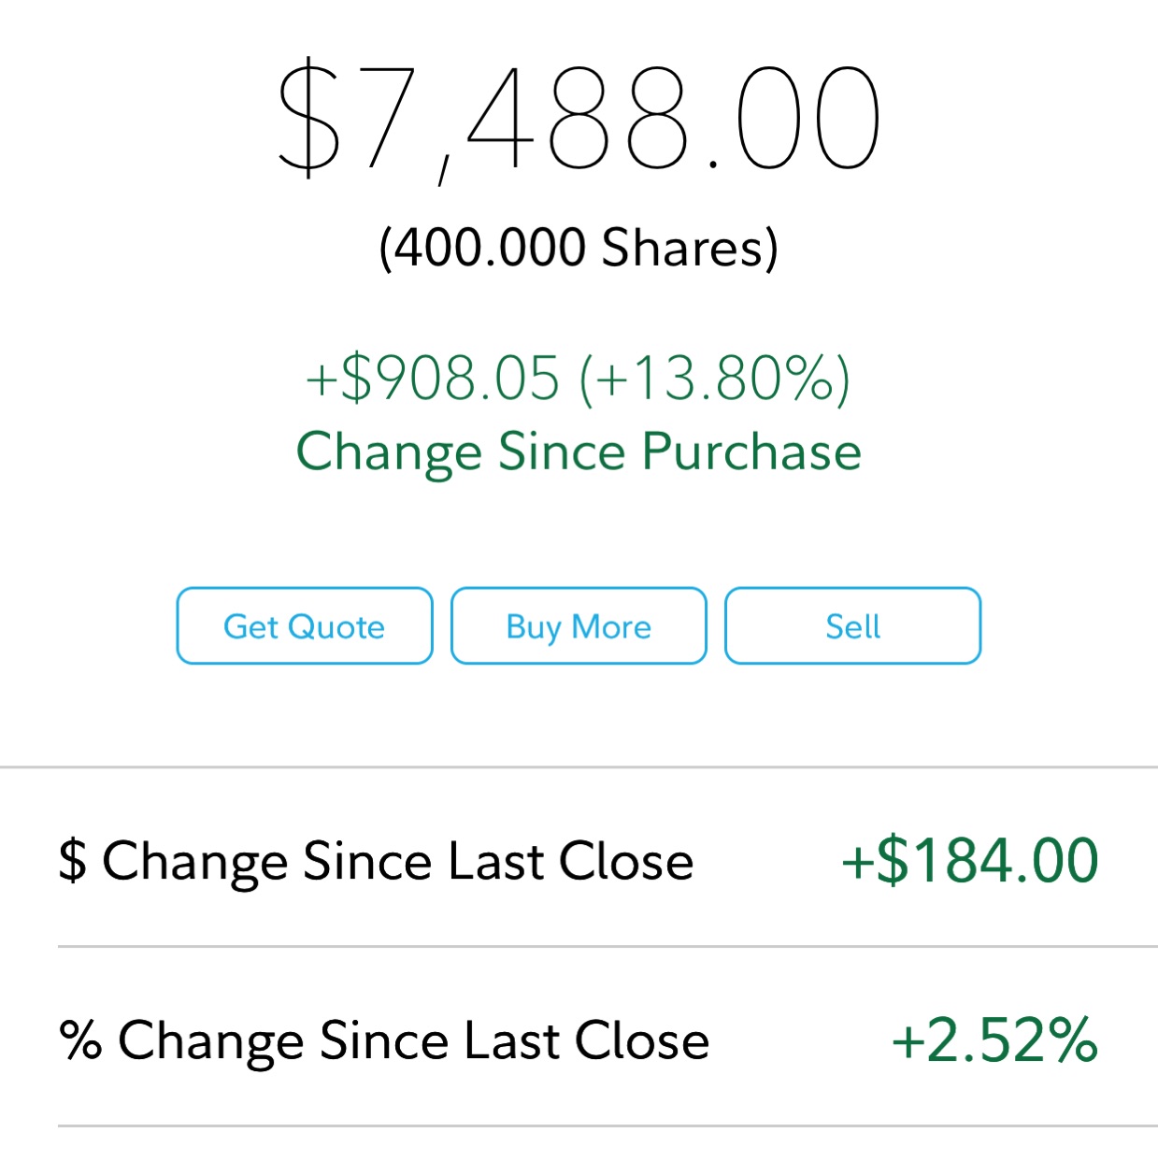Click the large dollar sign of the total

(x=309, y=118)
